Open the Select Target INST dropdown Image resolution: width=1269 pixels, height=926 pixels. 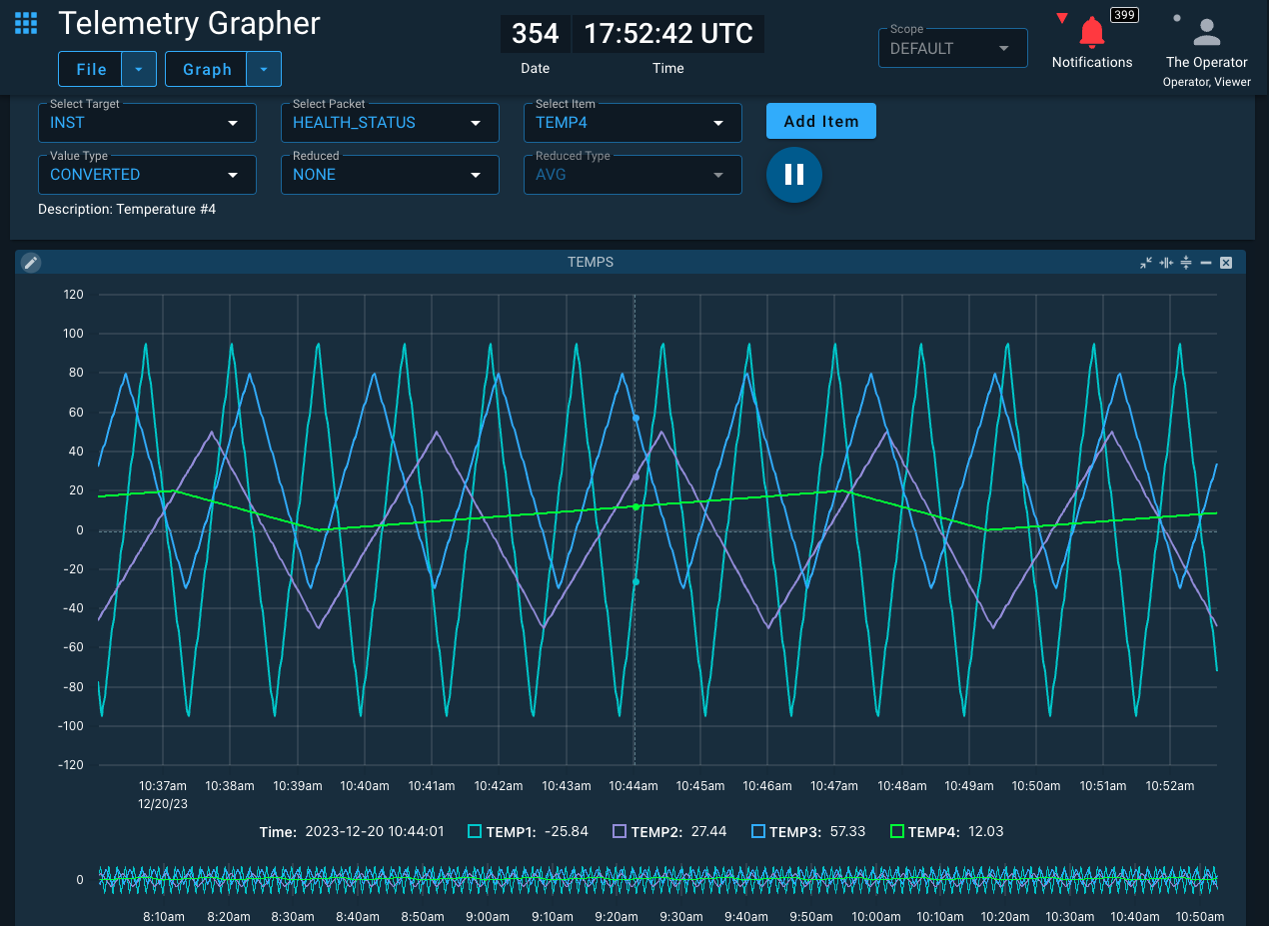(147, 123)
